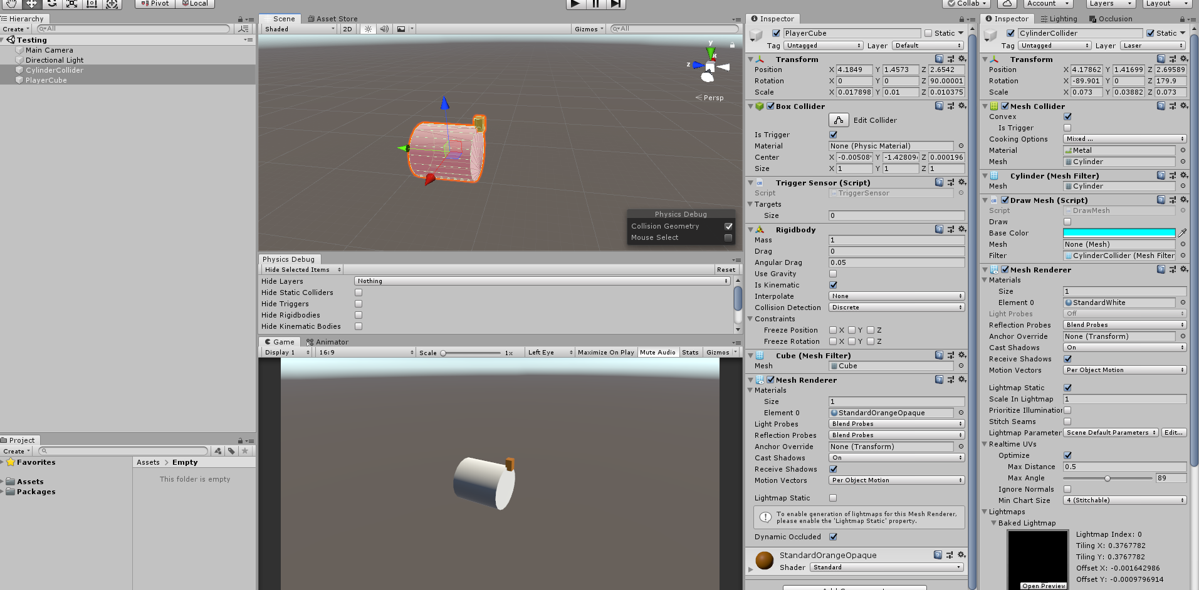This screenshot has width=1199, height=590.
Task: Open Box Collider preset settings icon
Action: [951, 106]
